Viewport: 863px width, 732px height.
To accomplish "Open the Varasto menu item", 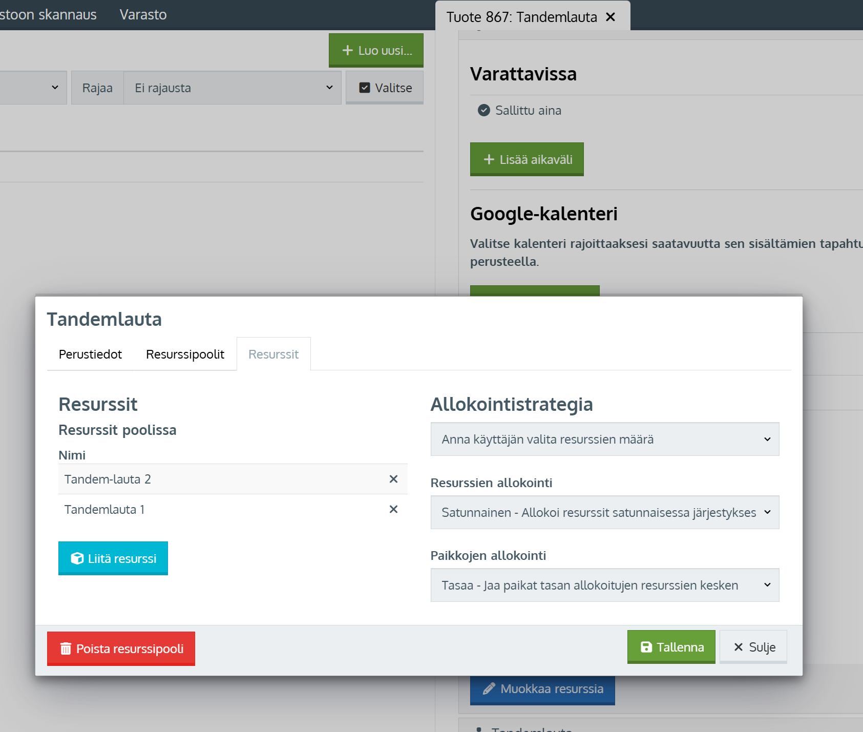I will click(x=143, y=14).
